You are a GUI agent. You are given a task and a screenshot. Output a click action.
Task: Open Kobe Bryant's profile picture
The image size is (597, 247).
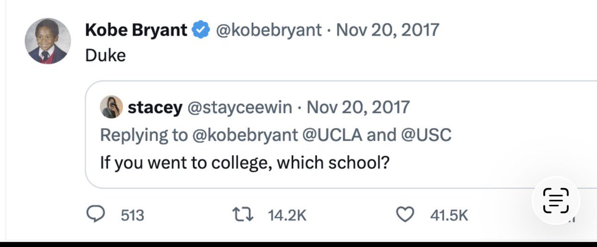(48, 41)
